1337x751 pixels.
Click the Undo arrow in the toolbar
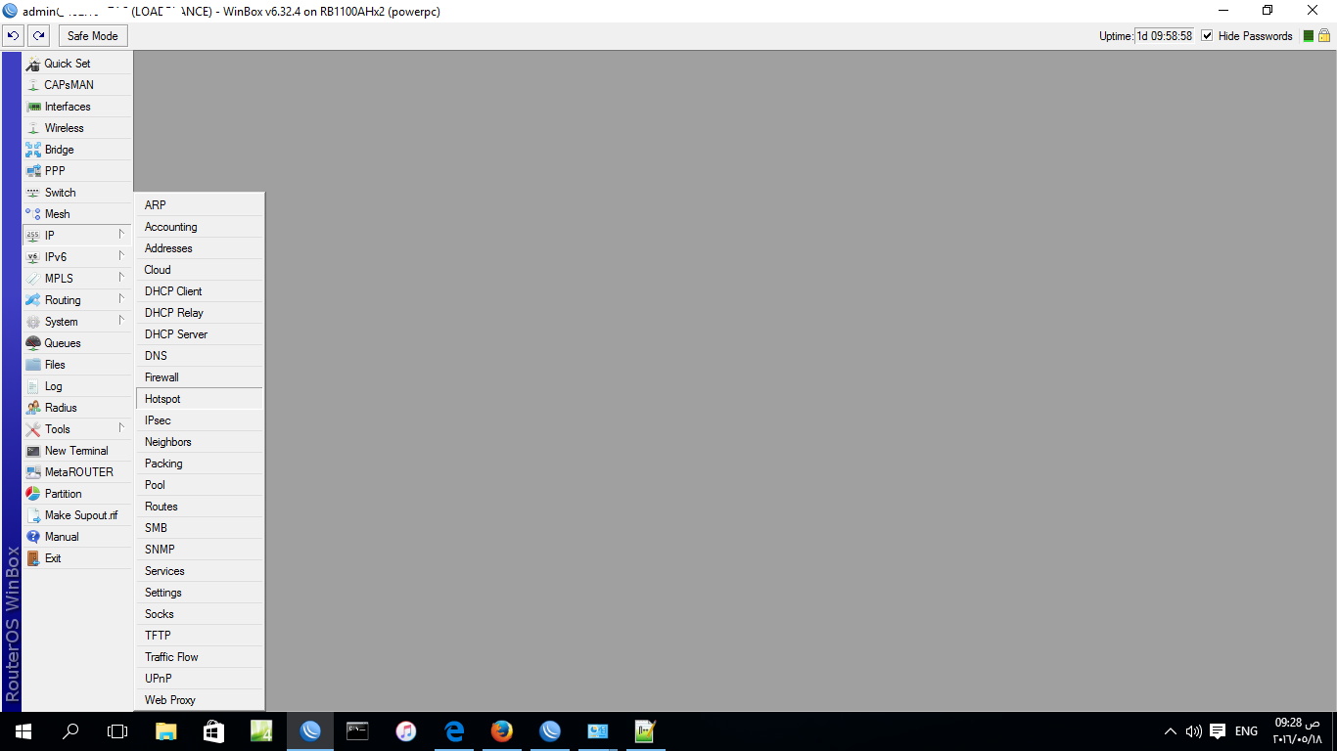click(14, 36)
